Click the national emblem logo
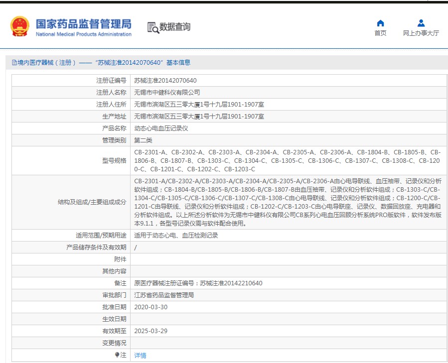Viewport: 448px width, 363px height. [20, 26]
